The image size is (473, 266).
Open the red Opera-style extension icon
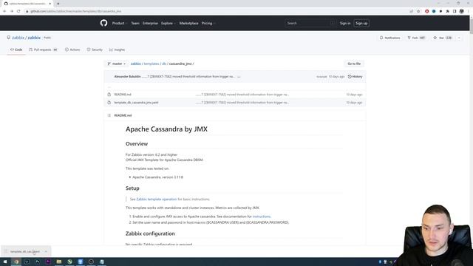(427, 11)
